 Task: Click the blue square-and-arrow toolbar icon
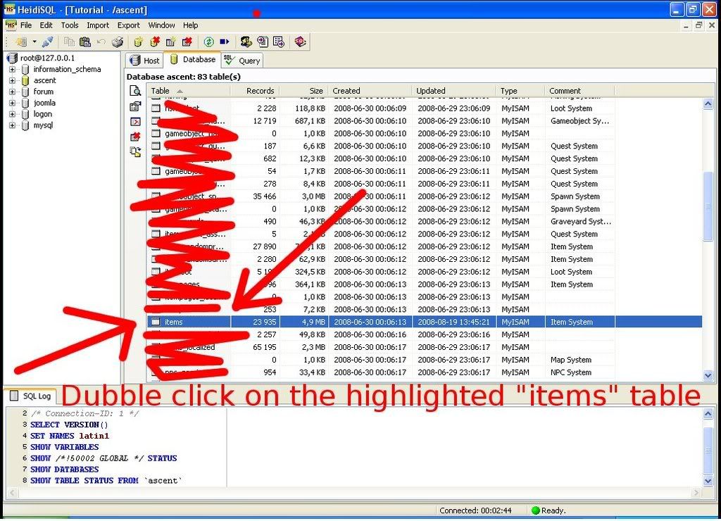tap(225, 42)
